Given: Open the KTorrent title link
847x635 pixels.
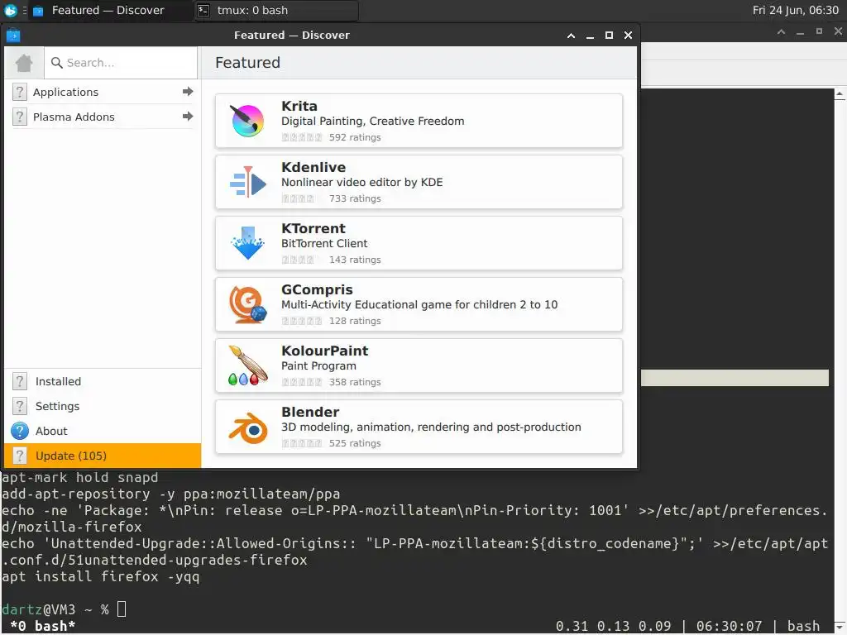Looking at the screenshot, I should (313, 228).
